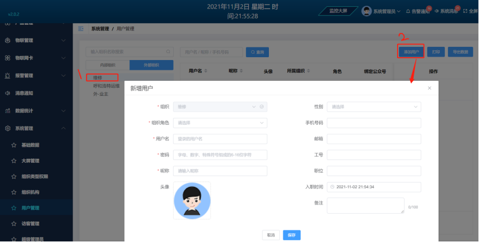Open the 系统管理员 user dropdown

(x=387, y=12)
